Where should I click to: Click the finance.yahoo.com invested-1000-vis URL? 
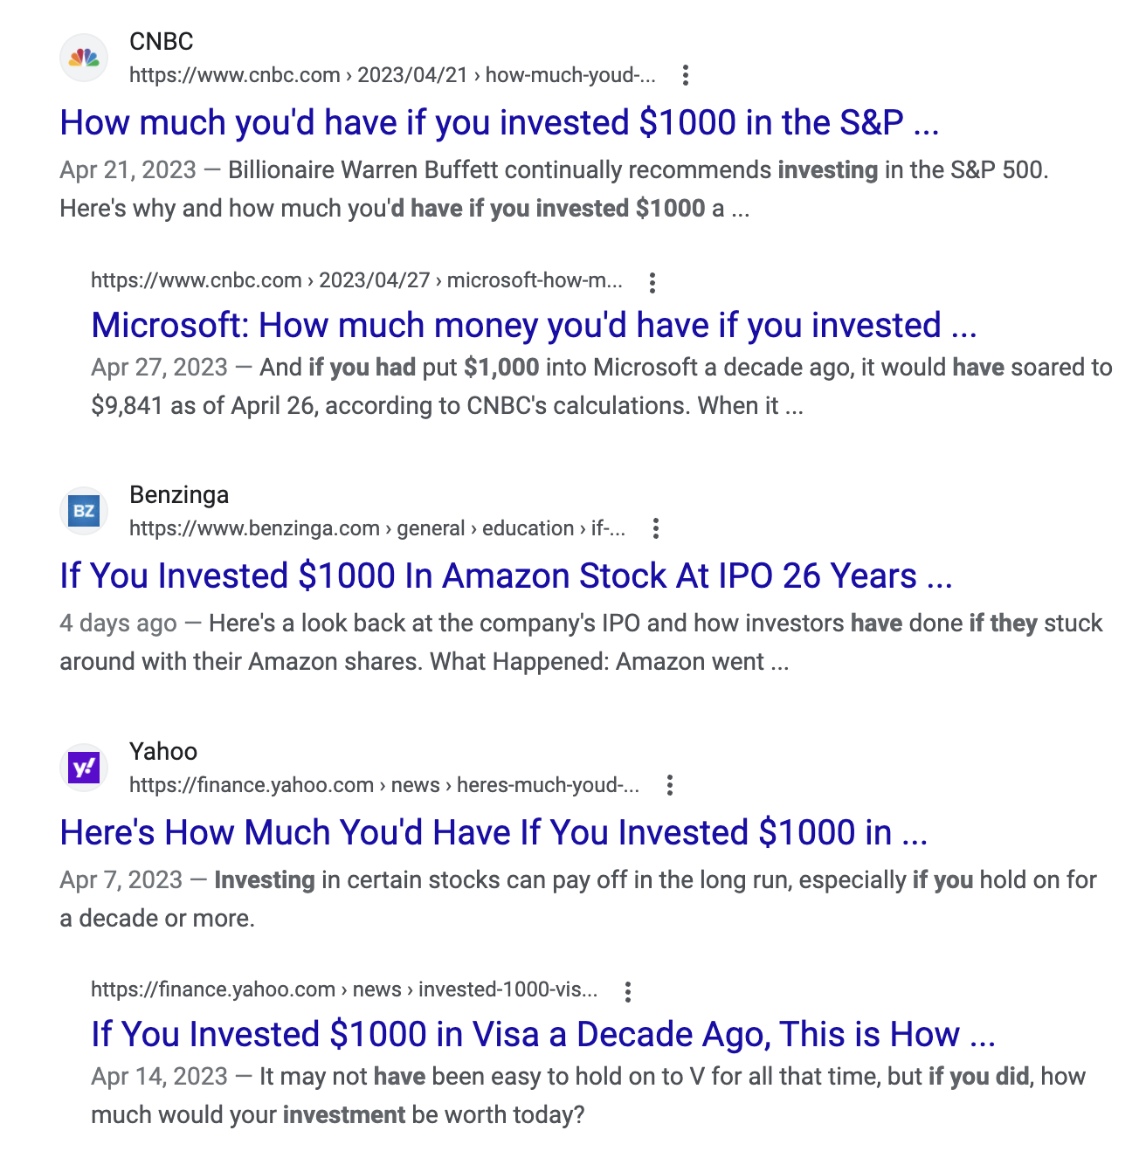tap(344, 989)
